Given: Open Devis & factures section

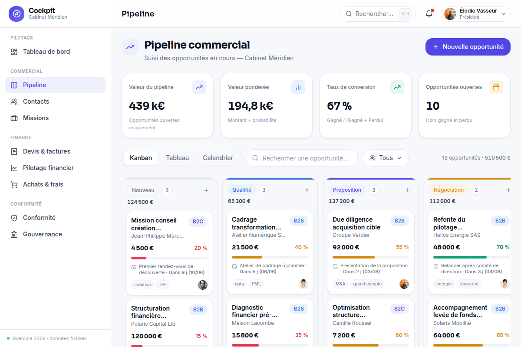Looking at the screenshot, I should click(x=55, y=151).
